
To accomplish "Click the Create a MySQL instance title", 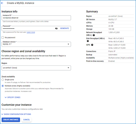I will tap(21, 3).
